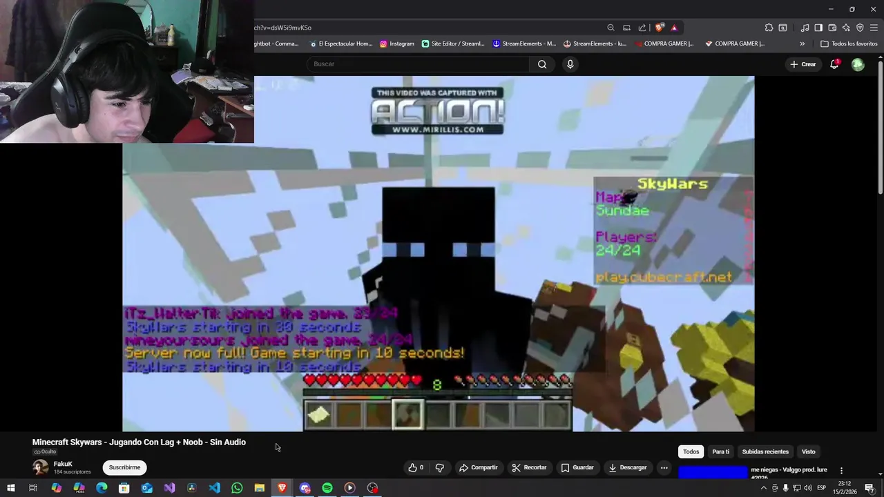Click the video player to pause playback
884x497 pixels.
pyautogui.click(x=438, y=253)
